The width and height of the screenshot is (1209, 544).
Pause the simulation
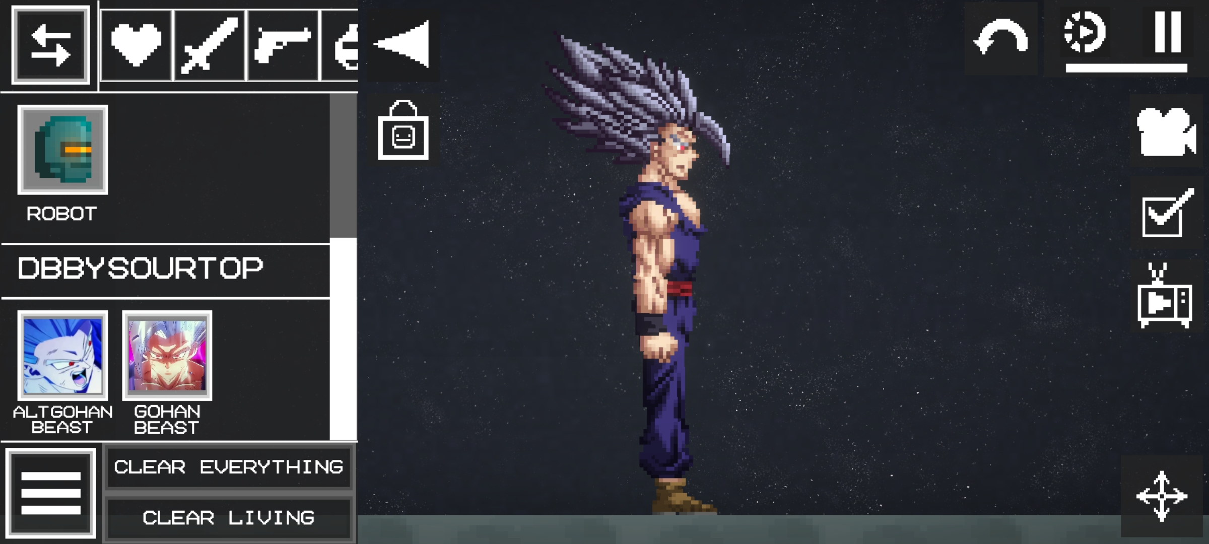pos(1168,31)
